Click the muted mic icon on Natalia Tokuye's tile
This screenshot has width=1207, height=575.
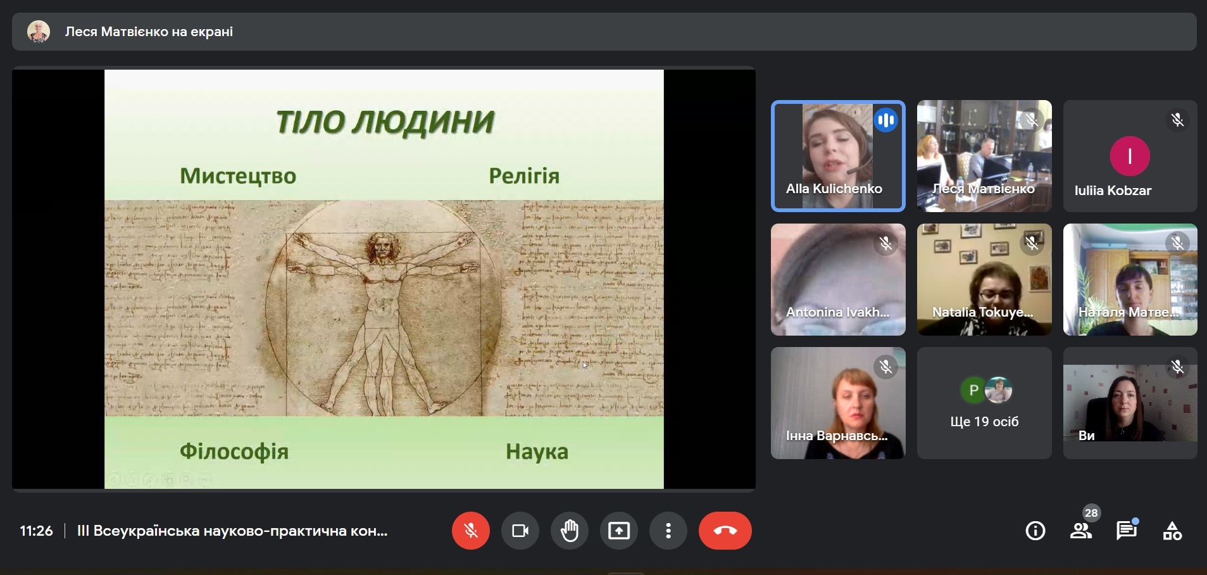[1032, 243]
